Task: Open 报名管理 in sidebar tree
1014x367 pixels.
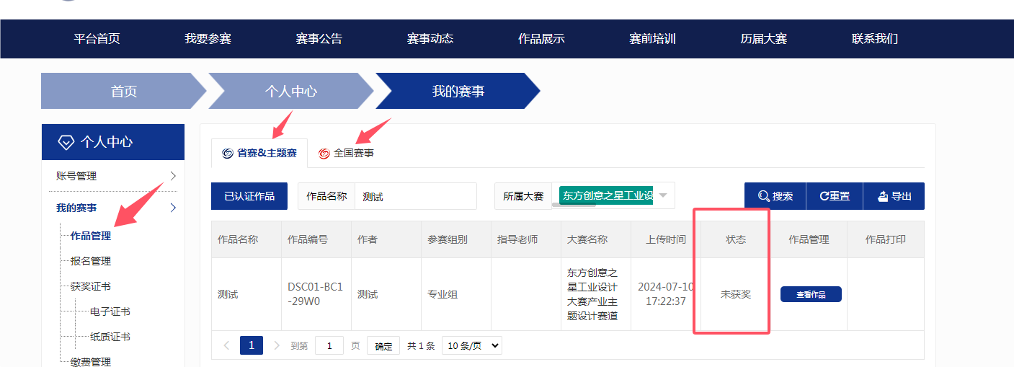Action: tap(91, 261)
